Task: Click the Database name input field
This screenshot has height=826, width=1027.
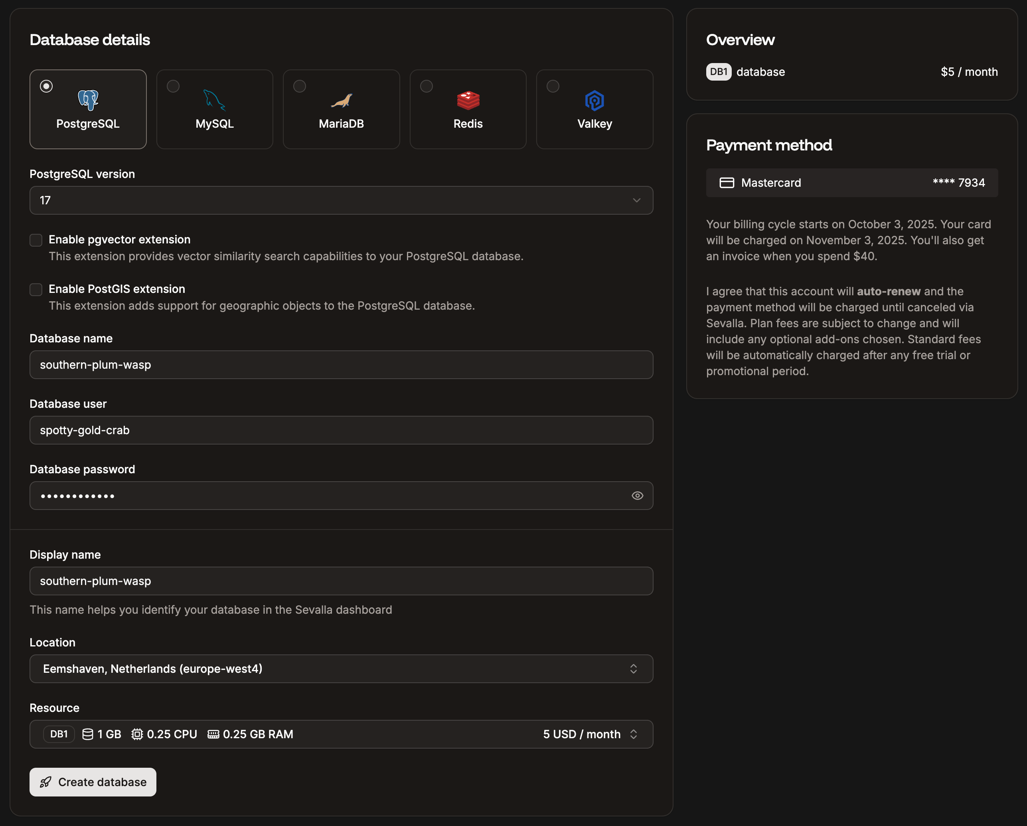Action: (341, 365)
